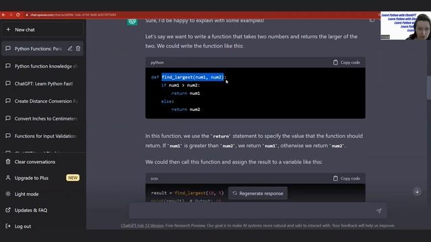Click the clipboard icon in python block header
Viewport: 431px width, 242px height.
[x=335, y=63]
